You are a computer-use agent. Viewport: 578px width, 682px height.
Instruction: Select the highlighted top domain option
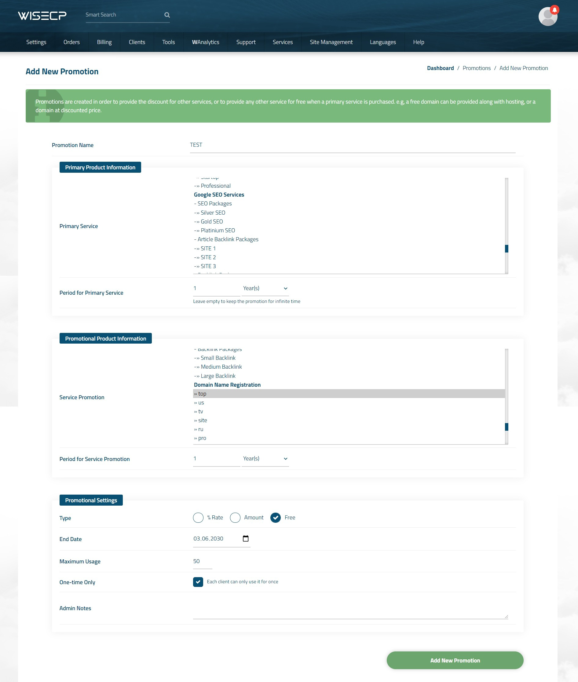[349, 393]
